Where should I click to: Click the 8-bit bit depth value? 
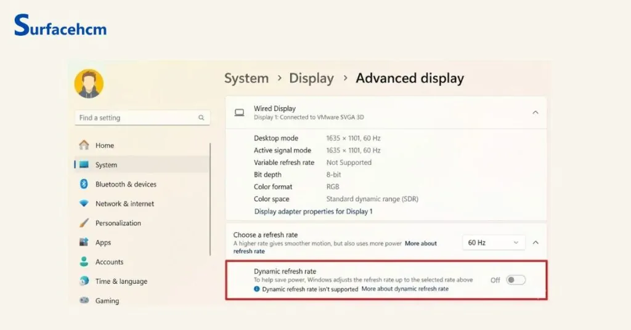coord(333,174)
